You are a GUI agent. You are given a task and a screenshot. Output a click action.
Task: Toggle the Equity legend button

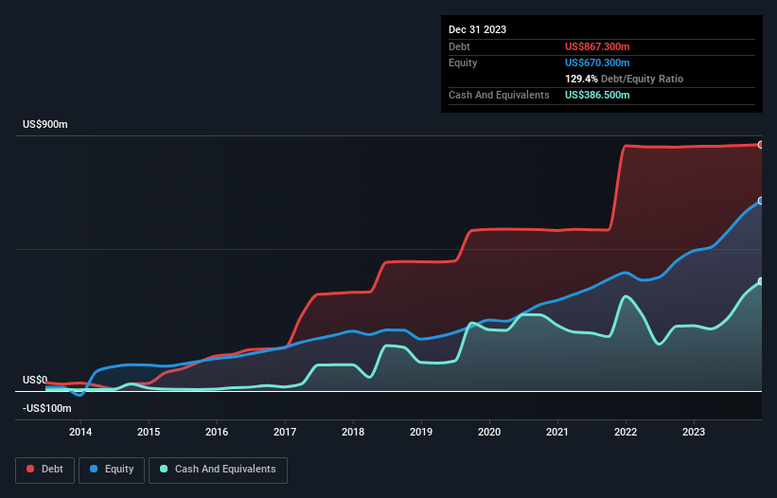point(112,470)
